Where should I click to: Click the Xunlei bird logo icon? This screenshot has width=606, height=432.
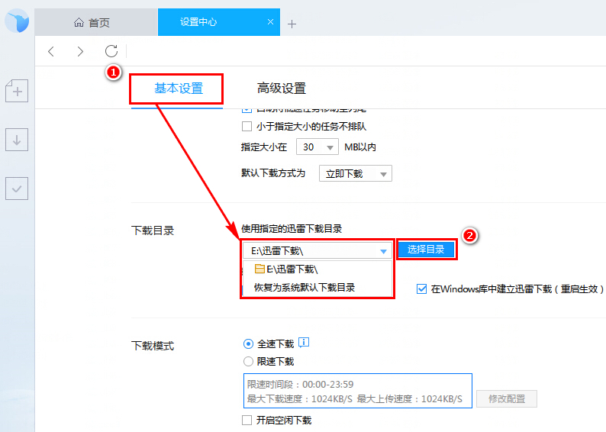(x=17, y=21)
